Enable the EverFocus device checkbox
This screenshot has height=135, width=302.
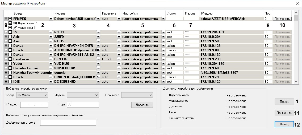tap(10, 59)
